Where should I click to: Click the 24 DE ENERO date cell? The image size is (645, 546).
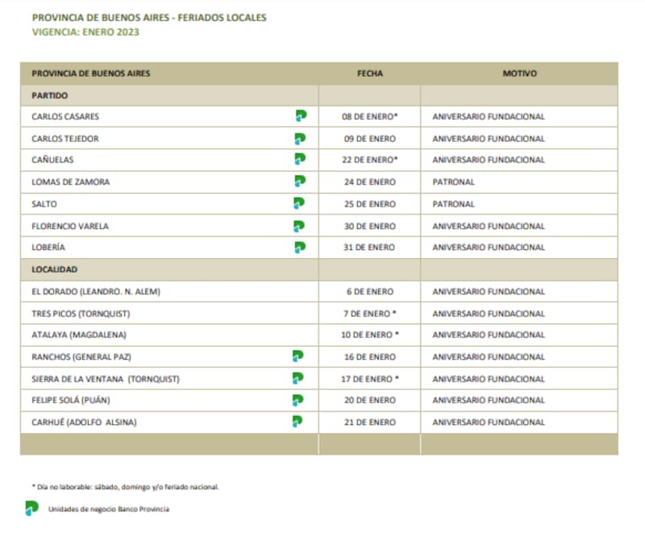click(x=369, y=182)
